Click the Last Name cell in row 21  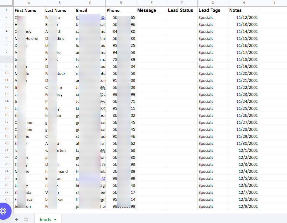click(60, 150)
